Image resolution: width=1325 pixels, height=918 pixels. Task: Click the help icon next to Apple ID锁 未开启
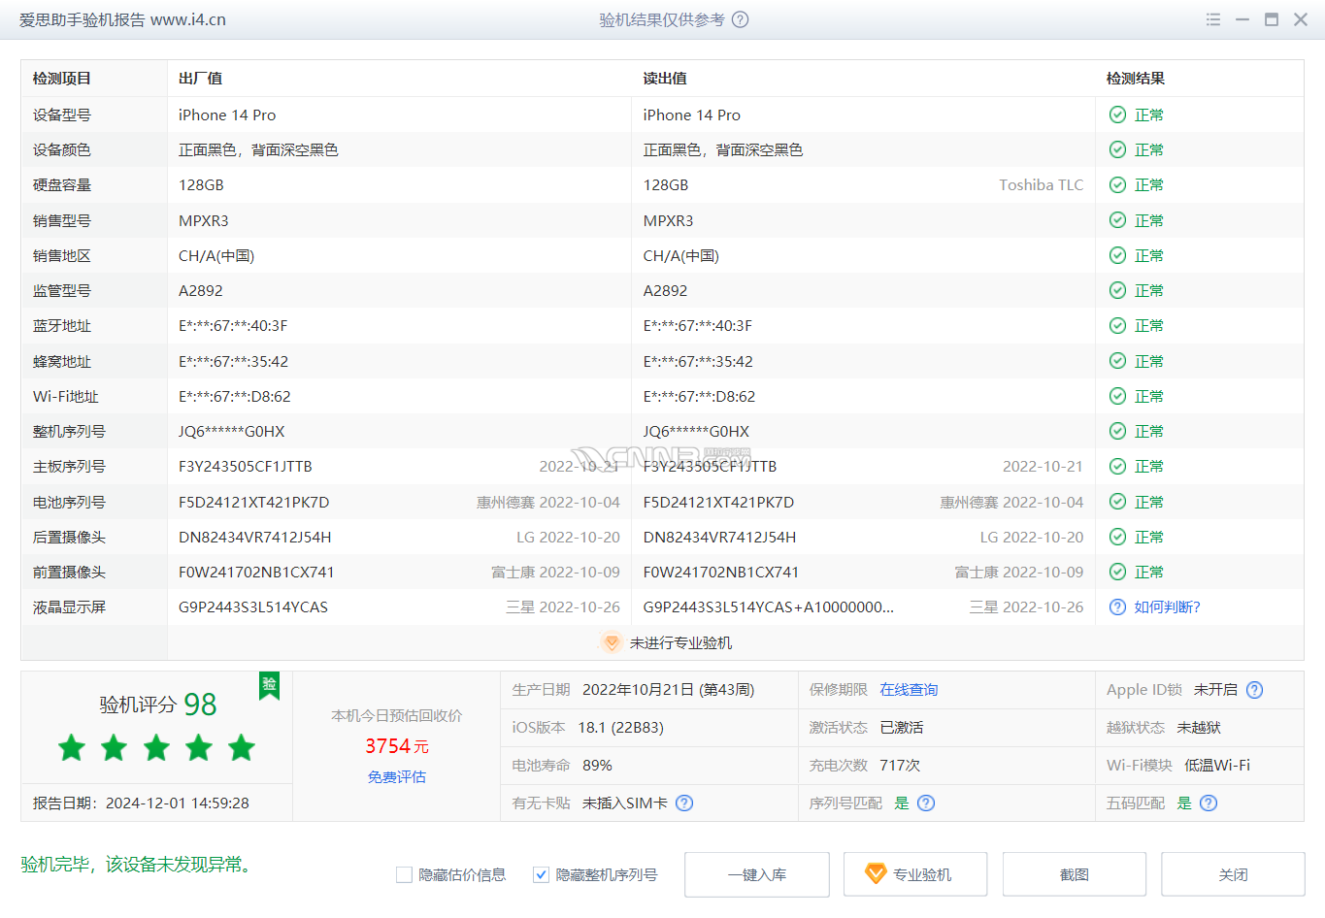pos(1254,690)
